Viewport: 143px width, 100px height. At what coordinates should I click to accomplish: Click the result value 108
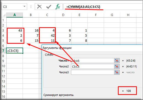129,91
